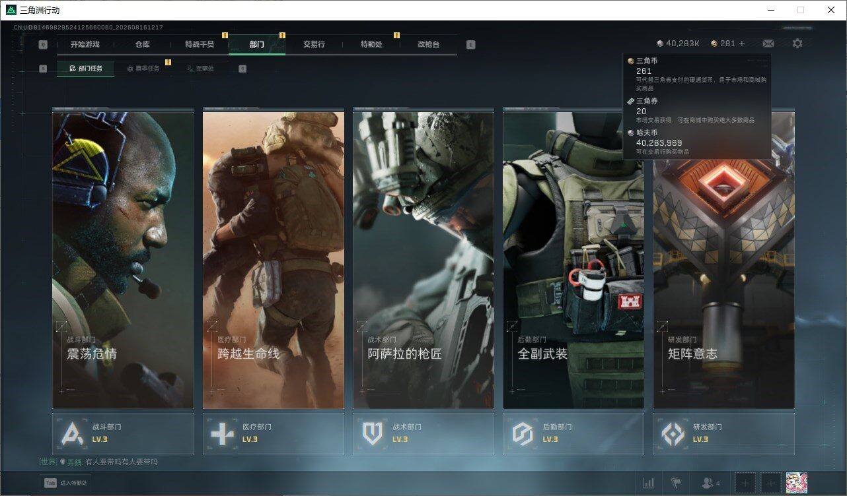This screenshot has height=496, width=847.
Task: Click the 三角币 281 balance in the header
Action: pyautogui.click(x=723, y=44)
